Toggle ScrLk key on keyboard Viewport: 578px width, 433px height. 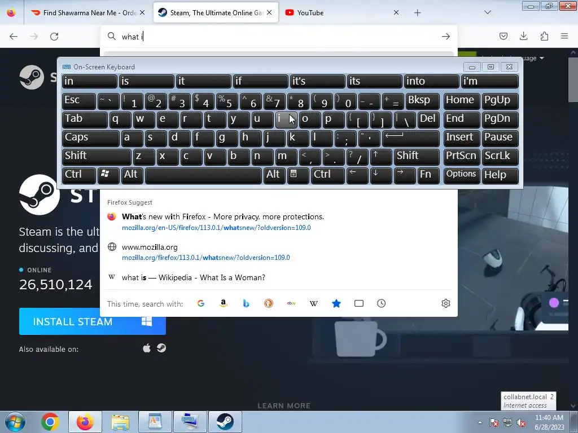tap(500, 157)
